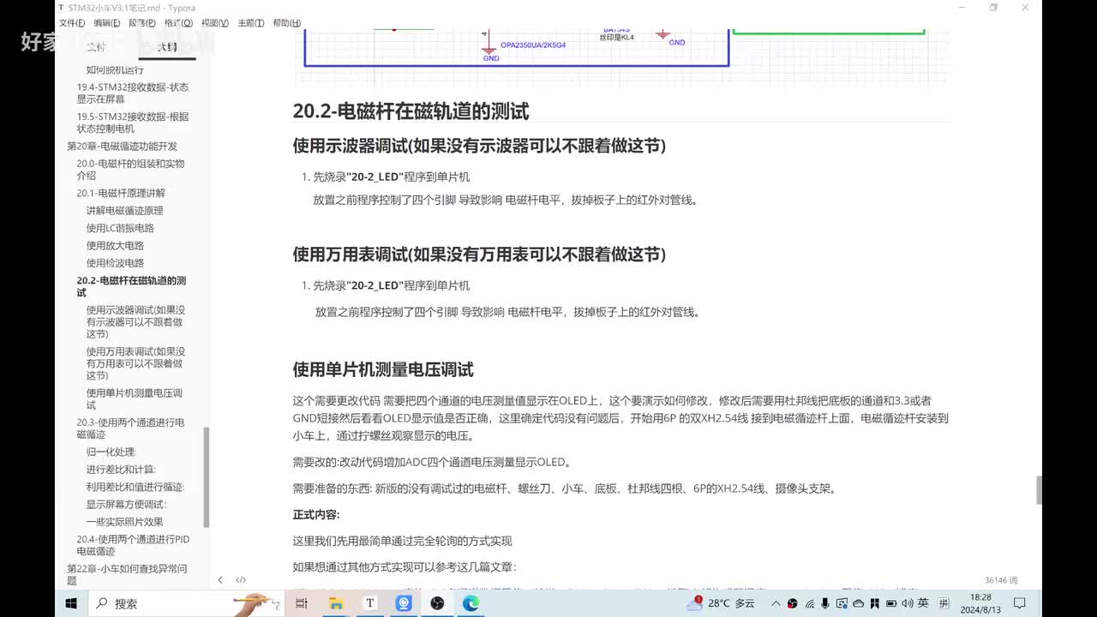Viewport: 1097px width, 617px height.
Task: Go to outline 使用检波电路
Action: [x=115, y=263]
